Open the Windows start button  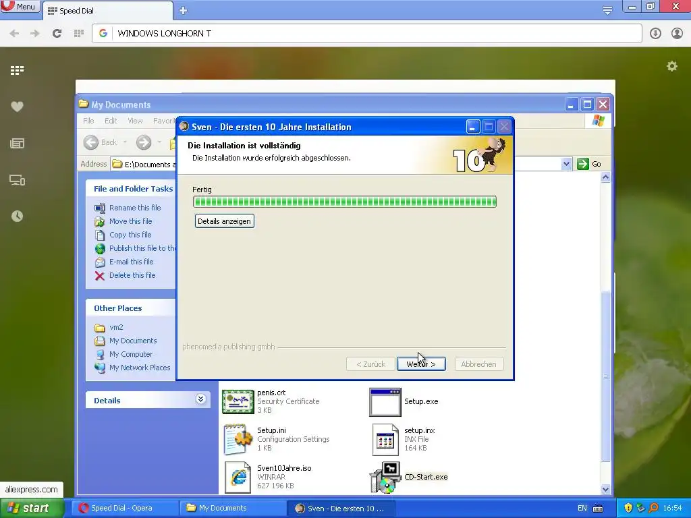click(32, 508)
